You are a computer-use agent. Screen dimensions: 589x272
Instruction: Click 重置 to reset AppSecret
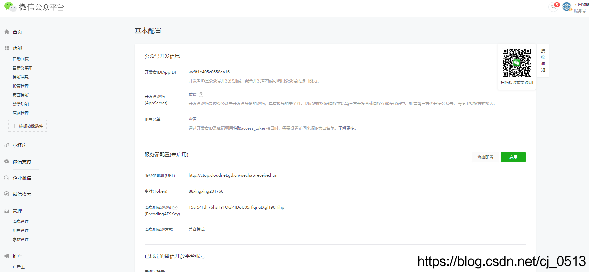click(x=193, y=95)
